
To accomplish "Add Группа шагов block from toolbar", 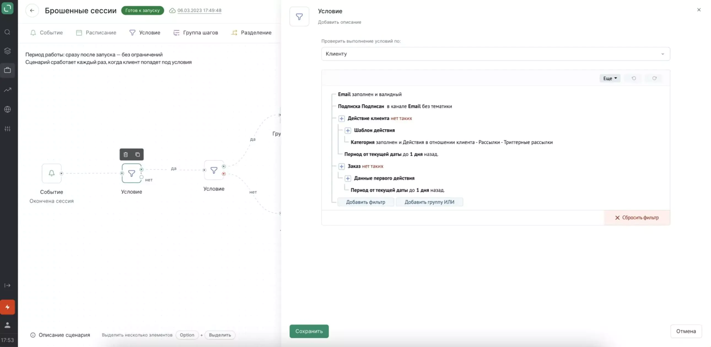I will pyautogui.click(x=195, y=33).
